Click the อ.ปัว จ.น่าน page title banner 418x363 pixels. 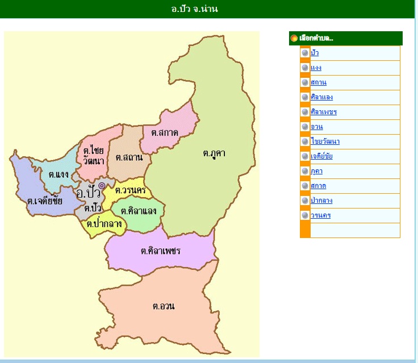click(x=195, y=9)
